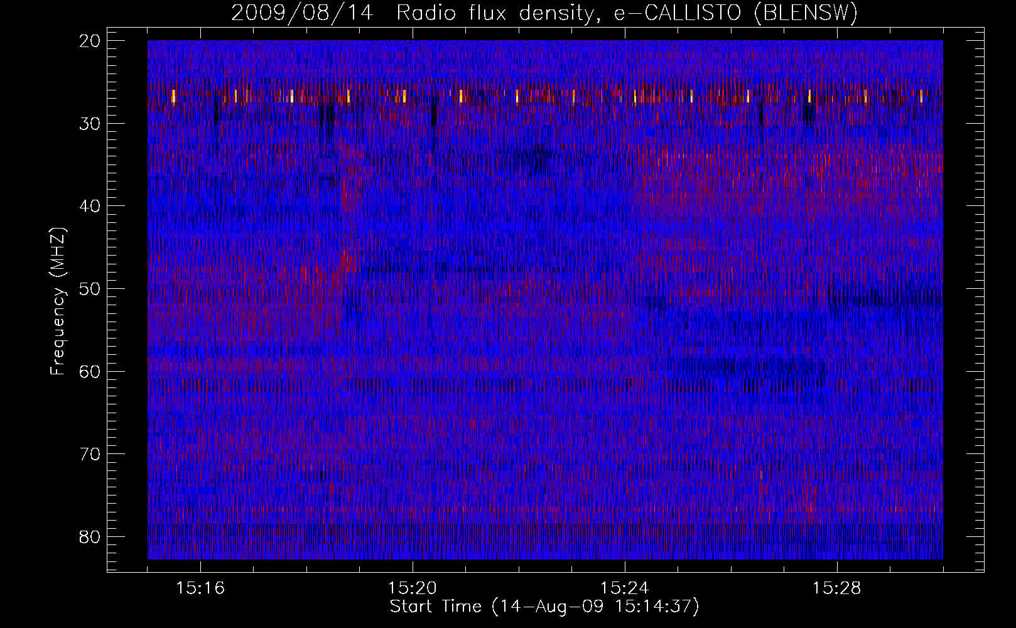Click the 50 frequency tick label
Screen dimensions: 1016x628
(x=90, y=289)
